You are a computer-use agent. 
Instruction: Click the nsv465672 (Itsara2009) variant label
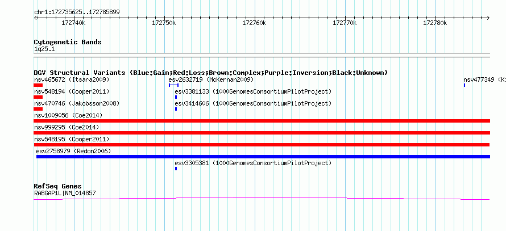tap(72, 79)
